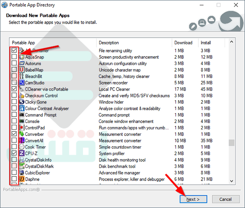Viewport: 245px width, 208px height.
Task: Select the 'Screen recorder' description text
Action: pyautogui.click(x=113, y=83)
